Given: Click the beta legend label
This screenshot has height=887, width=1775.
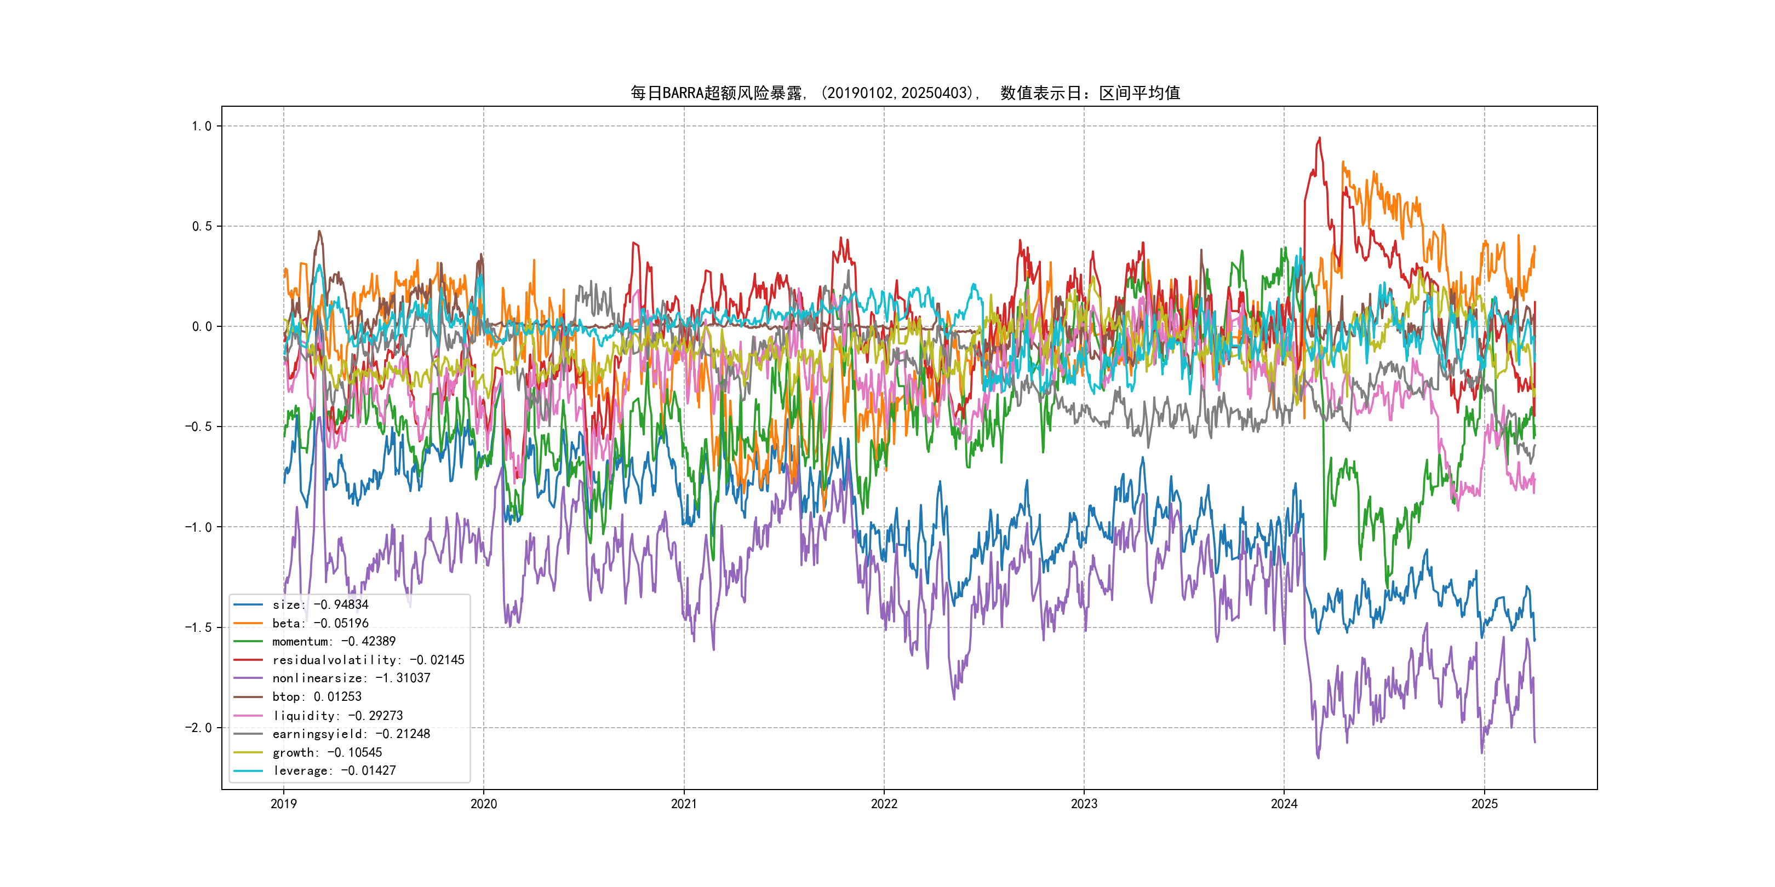Looking at the screenshot, I should [x=320, y=623].
